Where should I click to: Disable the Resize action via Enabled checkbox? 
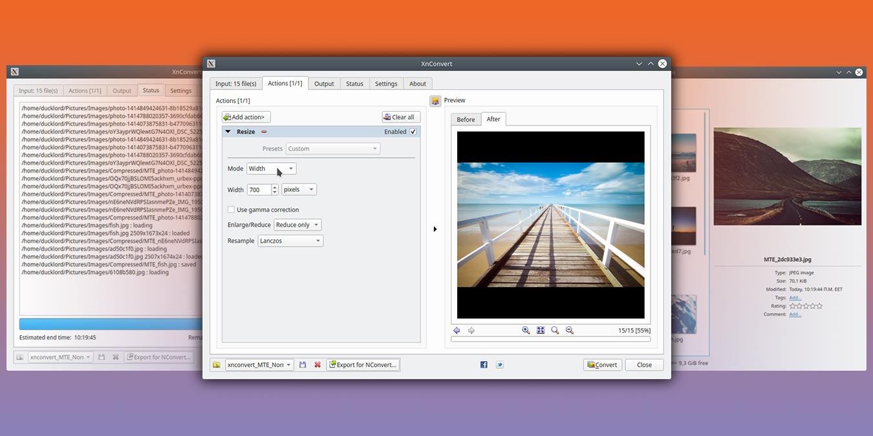(412, 131)
